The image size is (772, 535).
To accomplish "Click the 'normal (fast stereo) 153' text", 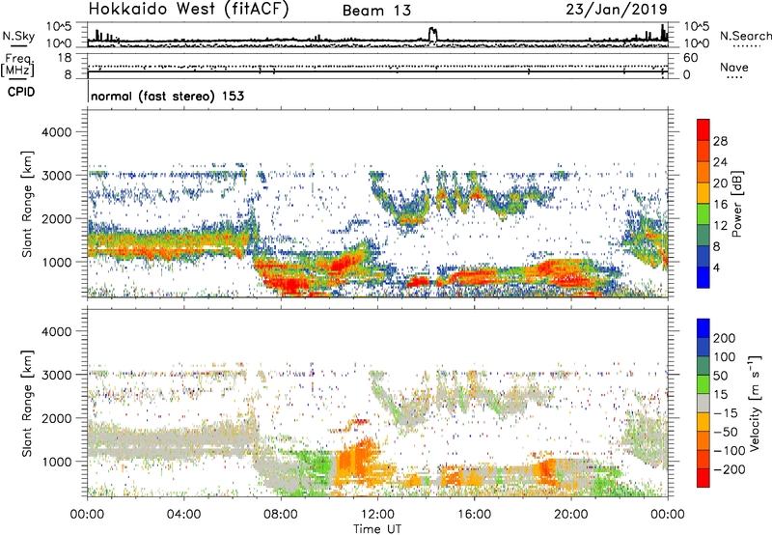I will click(167, 96).
